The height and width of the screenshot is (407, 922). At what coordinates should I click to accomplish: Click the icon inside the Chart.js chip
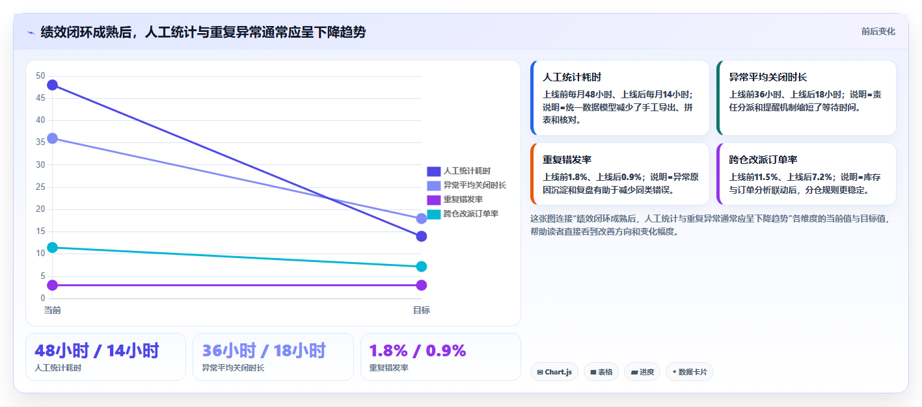point(540,373)
